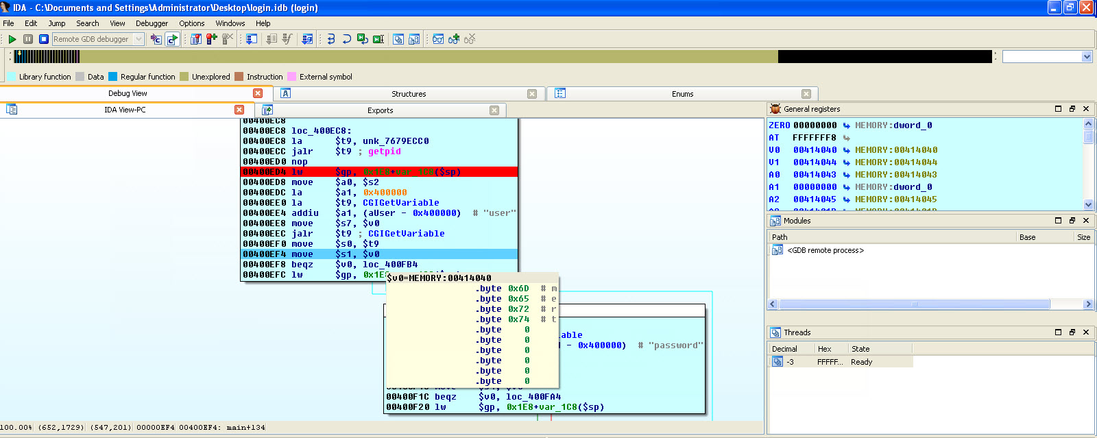Click the Unexplored color swatch in legend
The width and height of the screenshot is (1097, 438).
tap(184, 77)
